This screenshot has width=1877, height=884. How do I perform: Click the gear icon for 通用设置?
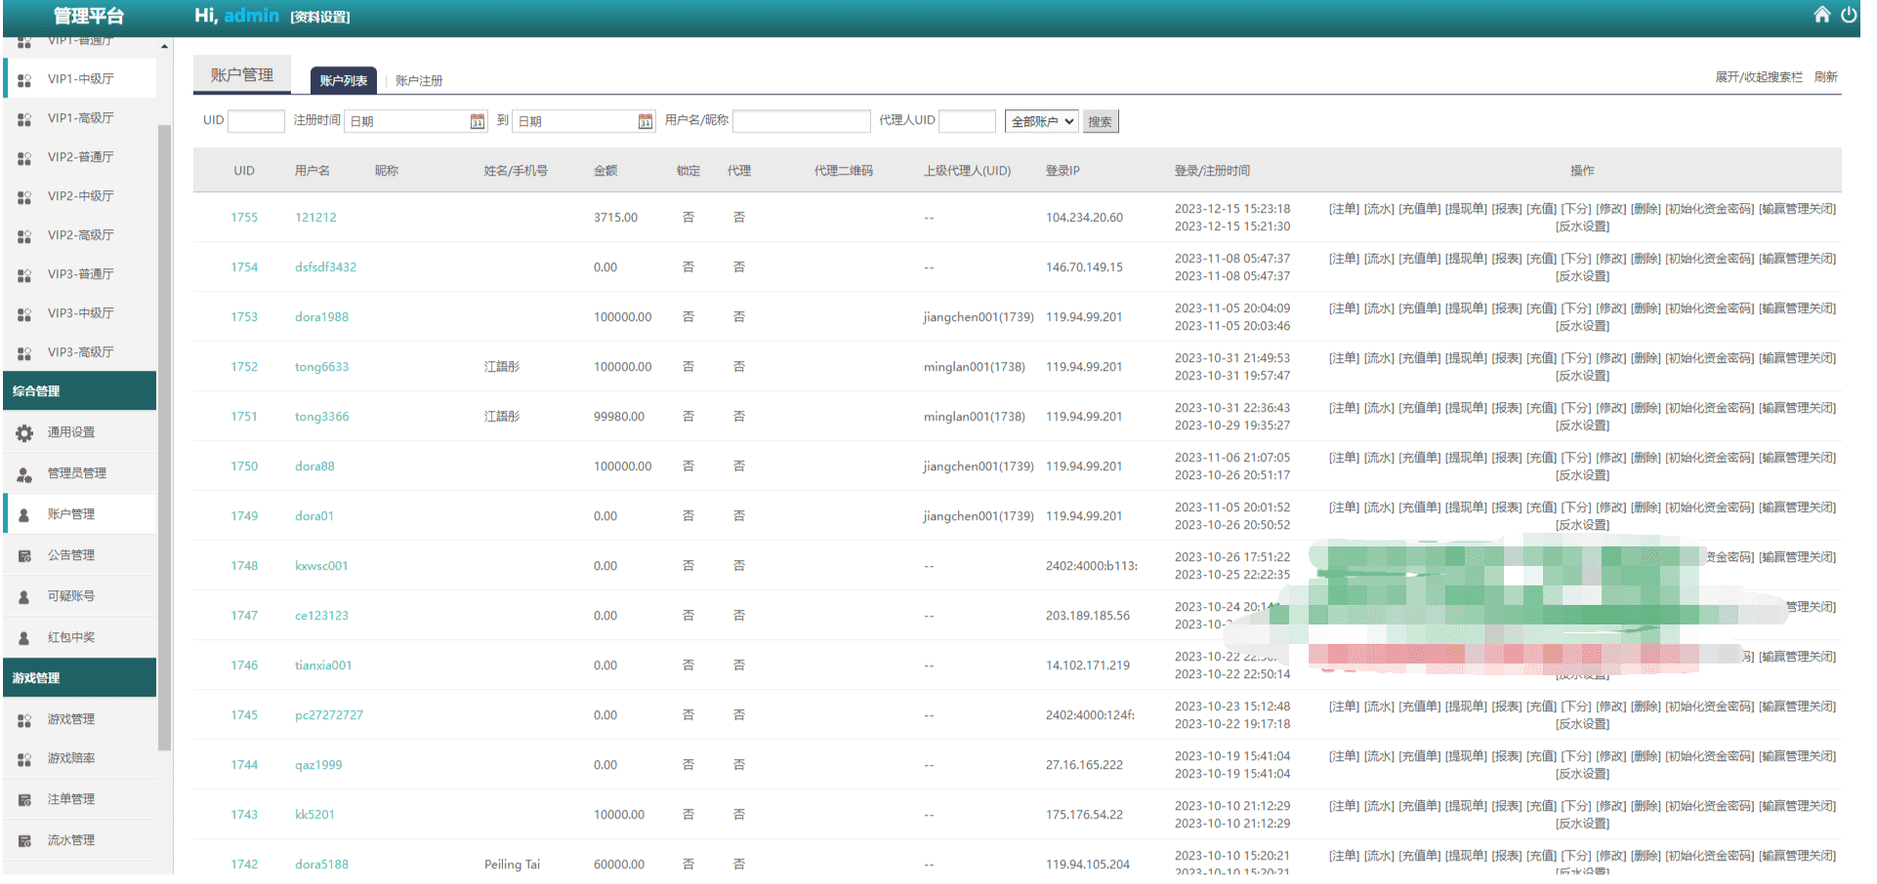click(x=24, y=432)
